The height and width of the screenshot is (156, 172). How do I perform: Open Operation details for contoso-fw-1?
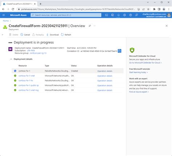pos(105,71)
